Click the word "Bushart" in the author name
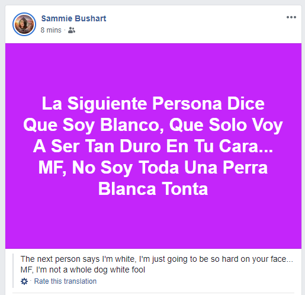Image resolution: width=305 pixels, height=295 pixels. (91, 18)
